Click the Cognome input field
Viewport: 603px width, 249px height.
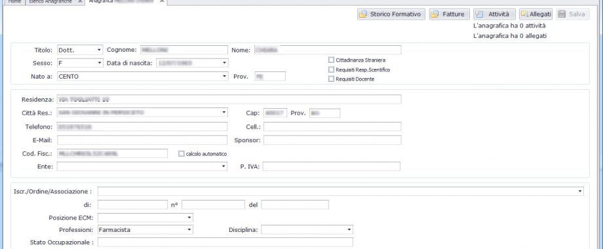(184, 50)
